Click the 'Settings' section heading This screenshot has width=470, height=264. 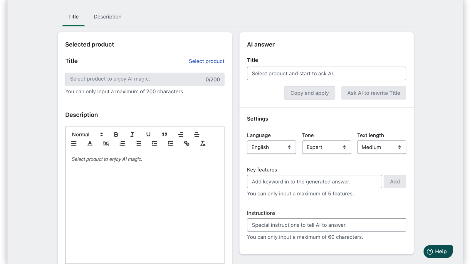coord(257,119)
